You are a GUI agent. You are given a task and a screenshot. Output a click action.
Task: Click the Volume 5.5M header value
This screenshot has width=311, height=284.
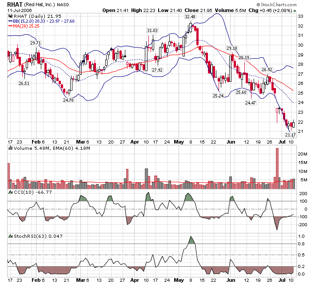click(x=231, y=10)
